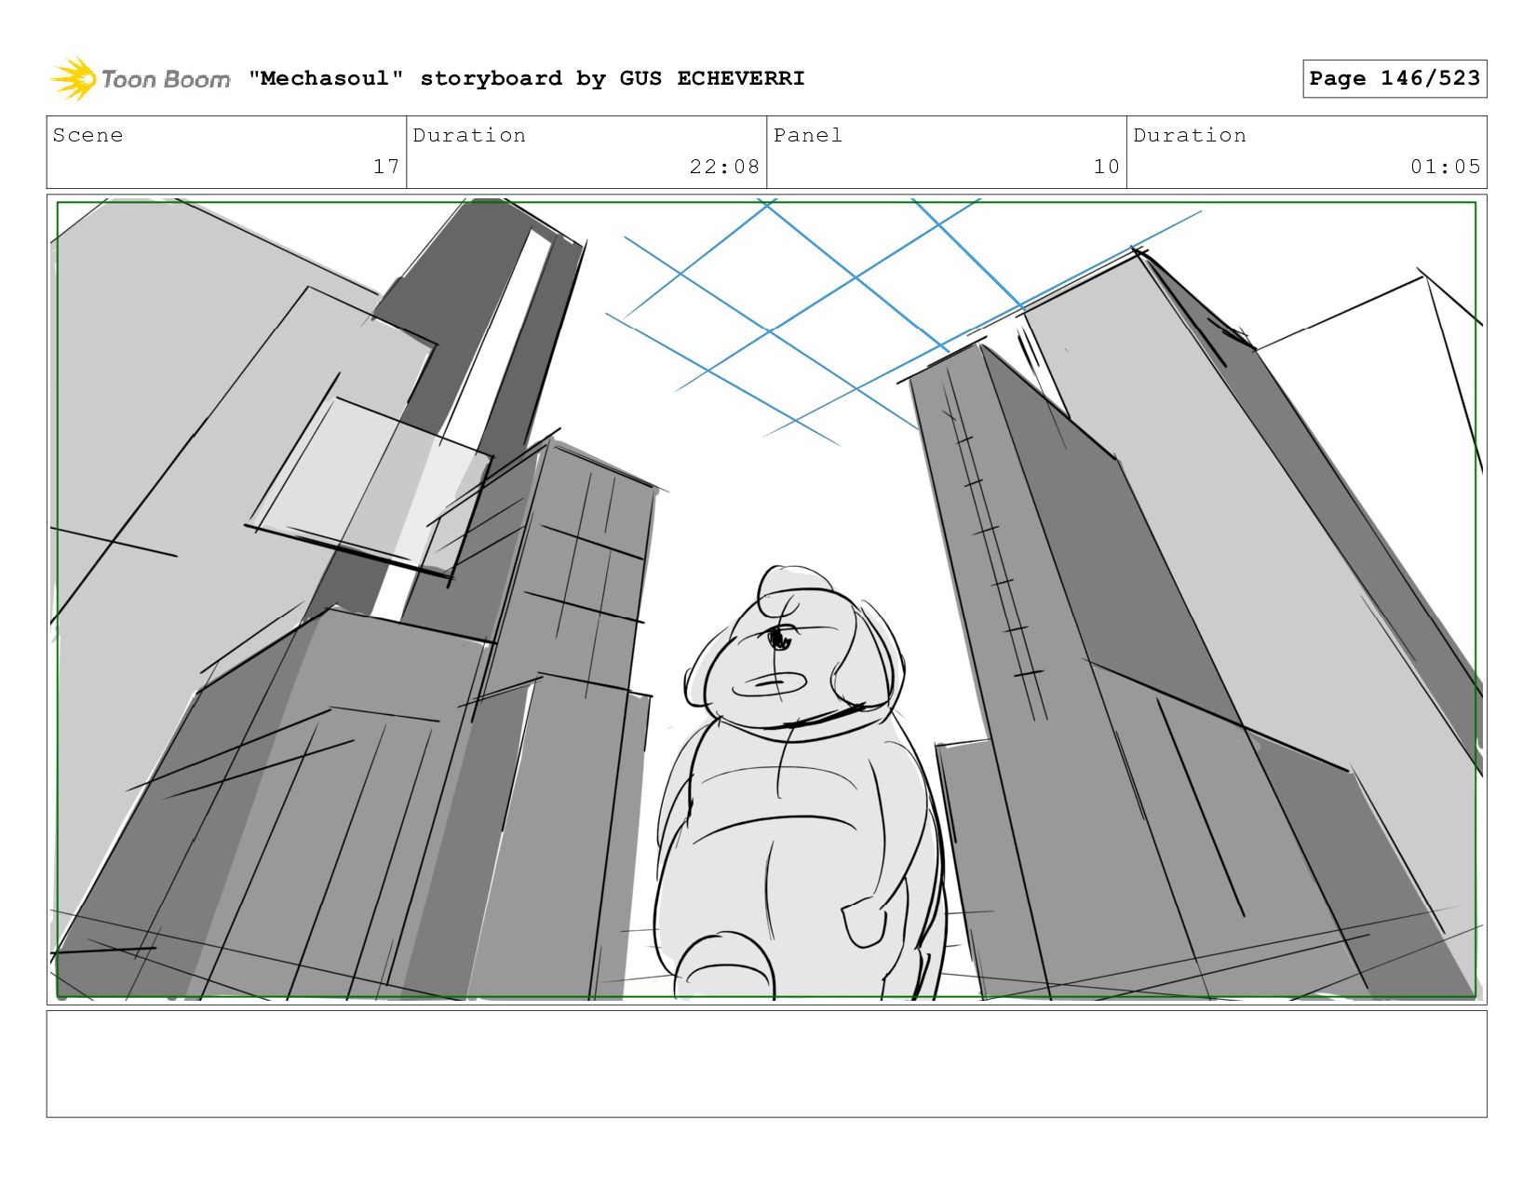1536x1187 pixels.
Task: Click panel number 10
Action: click(1106, 167)
